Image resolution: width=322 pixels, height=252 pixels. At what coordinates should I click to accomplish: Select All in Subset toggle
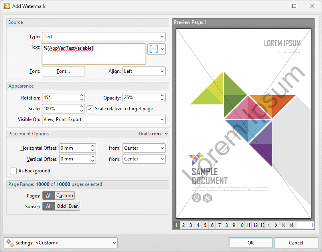coord(49,206)
